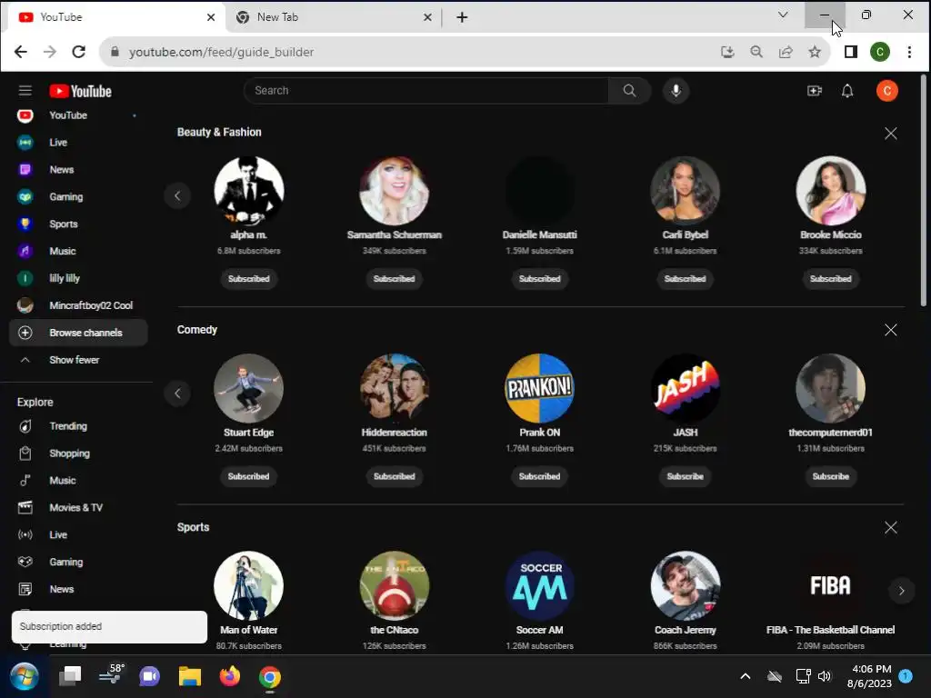Open the volume icon in system tray
The height and width of the screenshot is (698, 931).
824,676
